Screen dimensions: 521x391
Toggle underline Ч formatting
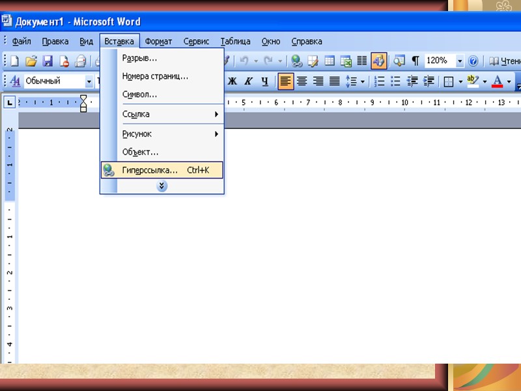264,81
